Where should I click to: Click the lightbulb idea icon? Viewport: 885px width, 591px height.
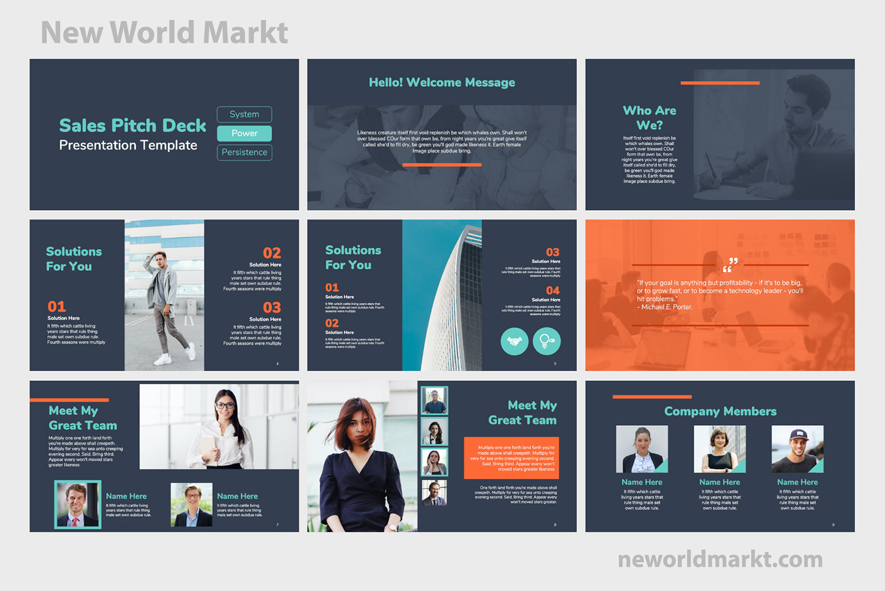(546, 342)
